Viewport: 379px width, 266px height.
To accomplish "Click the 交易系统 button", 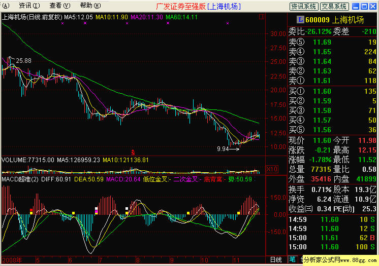I will [334, 6].
